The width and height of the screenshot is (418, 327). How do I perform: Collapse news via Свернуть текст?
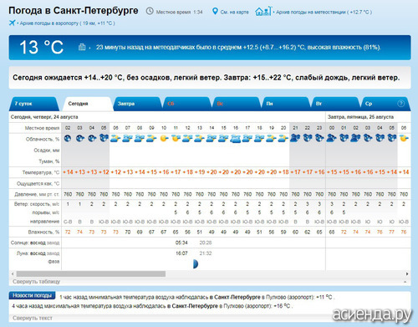(33, 318)
